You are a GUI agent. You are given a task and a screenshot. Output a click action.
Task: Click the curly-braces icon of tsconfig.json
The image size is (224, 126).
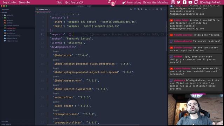[5, 33]
